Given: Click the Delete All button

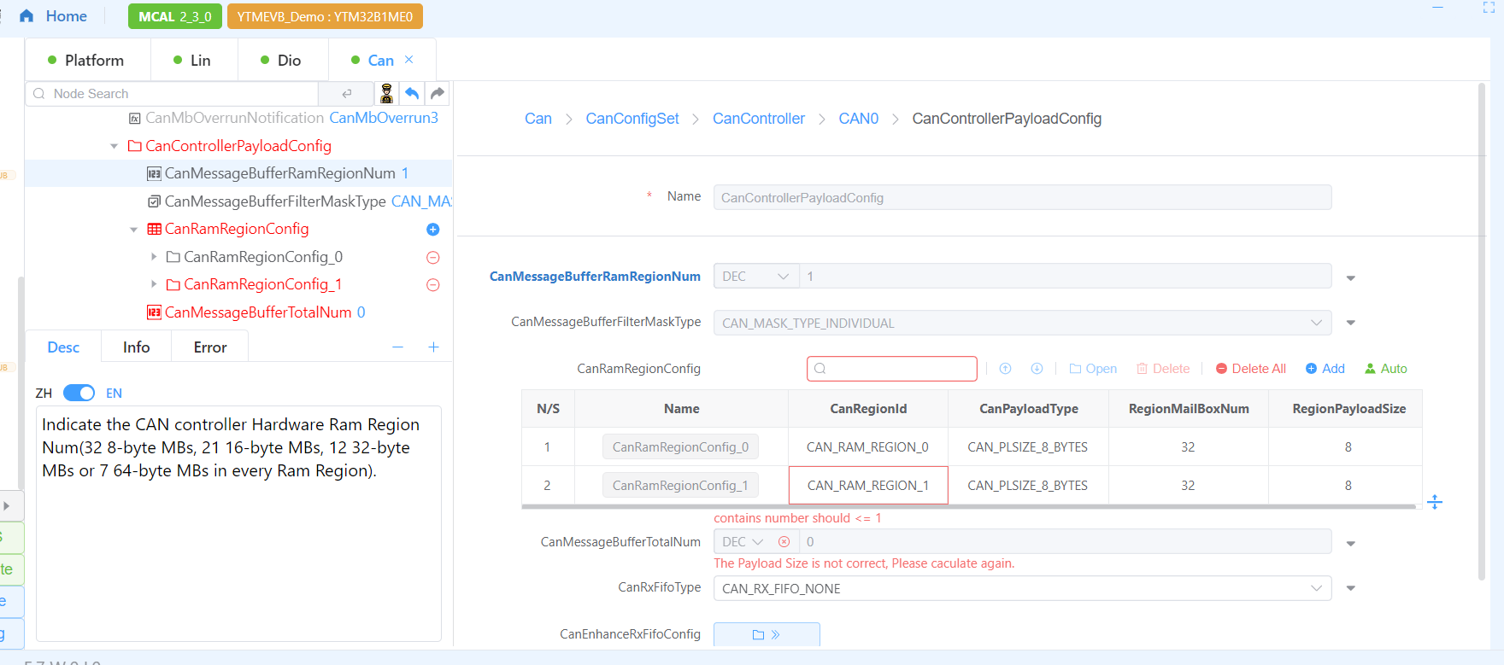Looking at the screenshot, I should tap(1250, 369).
